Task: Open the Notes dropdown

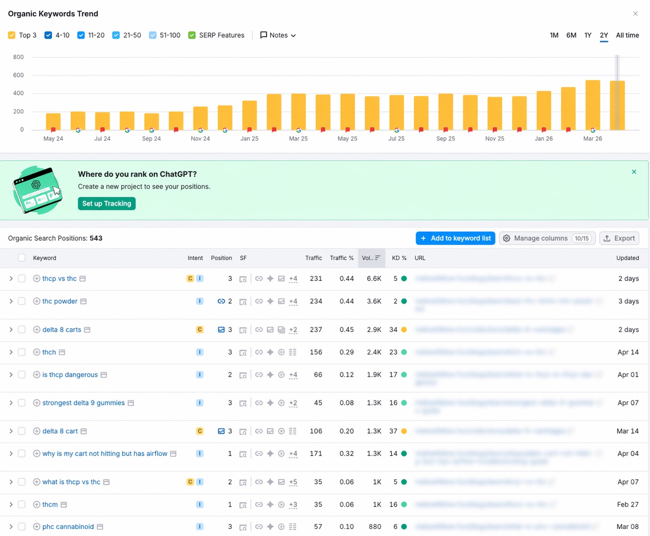Action: [x=278, y=35]
